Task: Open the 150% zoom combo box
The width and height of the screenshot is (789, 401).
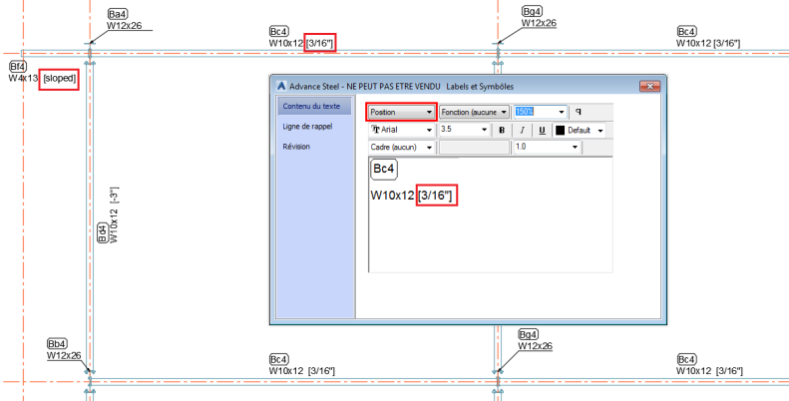Action: pos(540,112)
